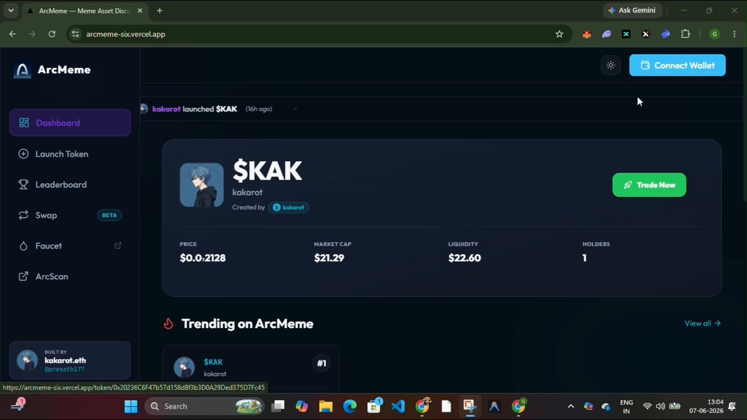Open File Explorer from the taskbar
The image size is (747, 420).
point(326,406)
